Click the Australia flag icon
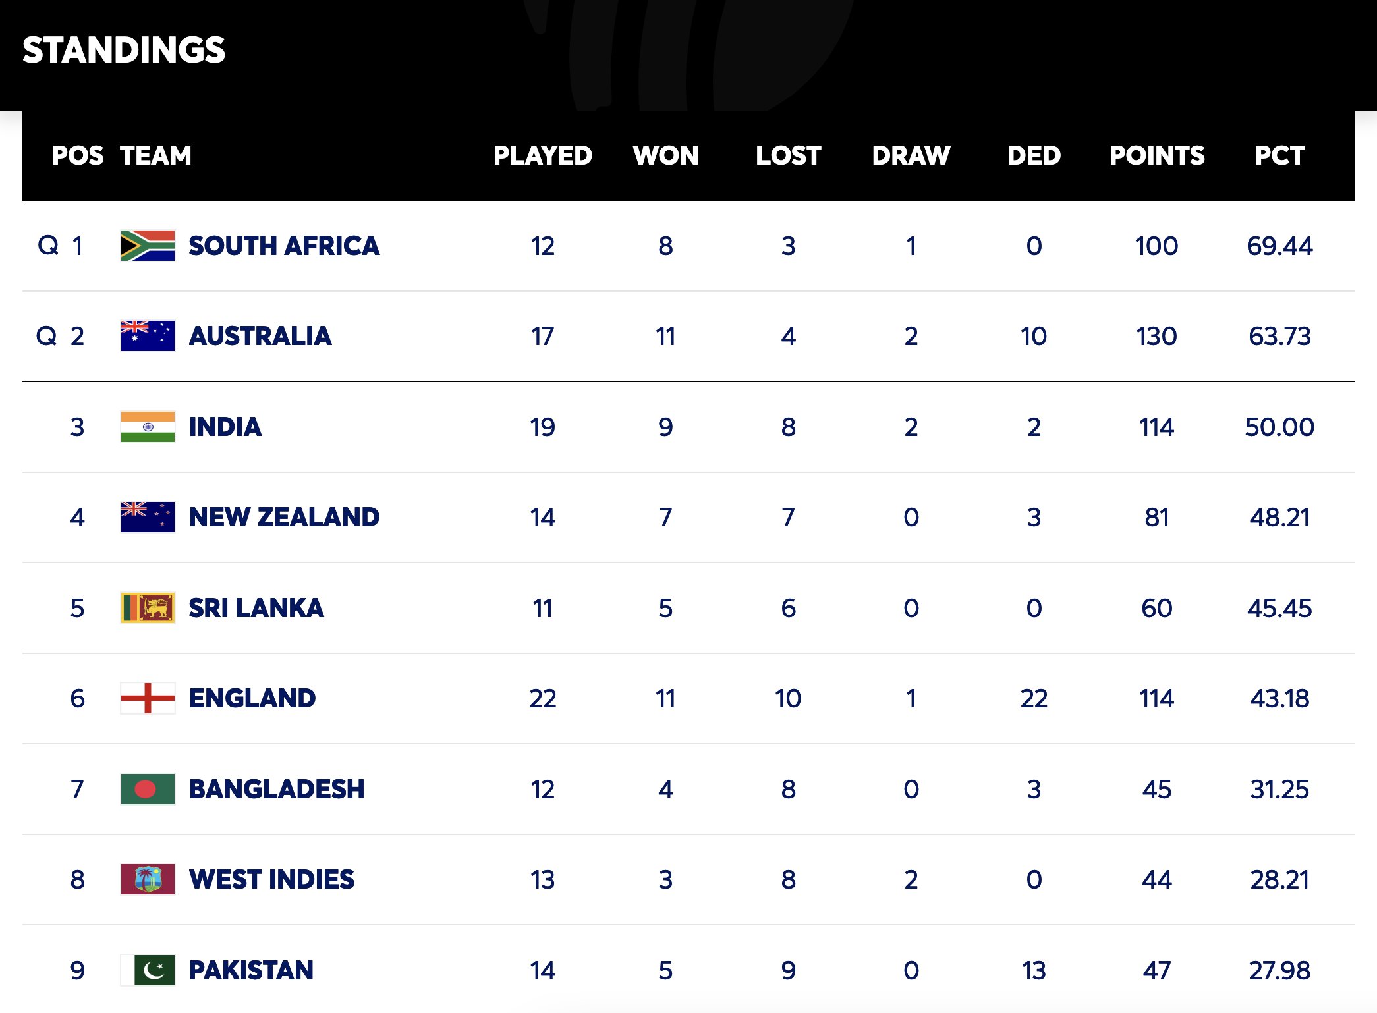Image resolution: width=1377 pixels, height=1013 pixels. (x=148, y=336)
